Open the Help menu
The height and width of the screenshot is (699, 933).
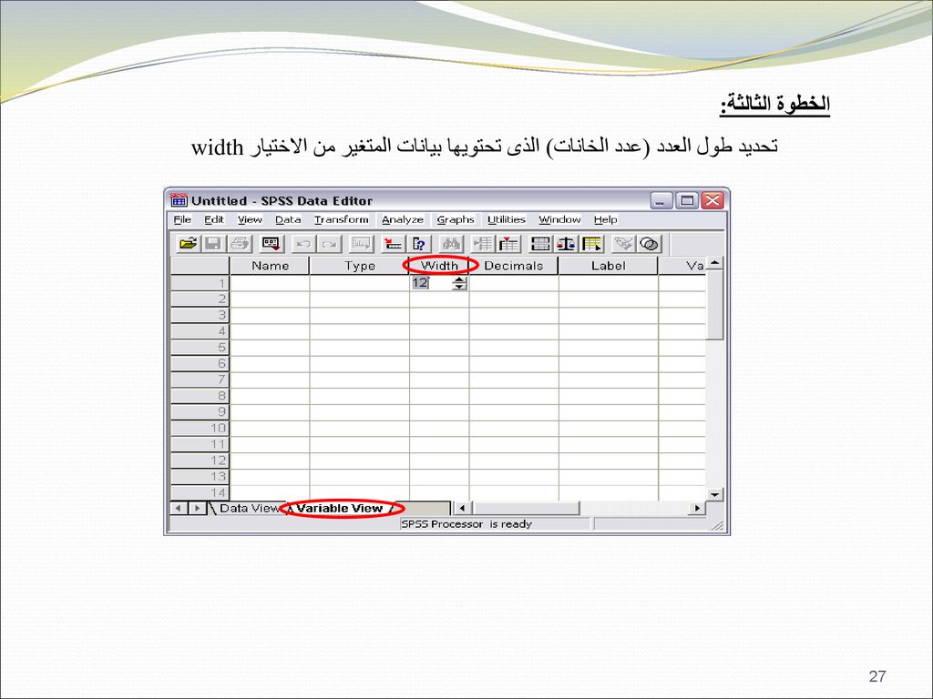coord(606,220)
